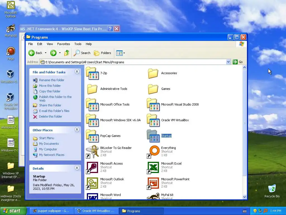The image size is (286, 215).
Task: Click Rename this folder
Action: click(x=52, y=80)
